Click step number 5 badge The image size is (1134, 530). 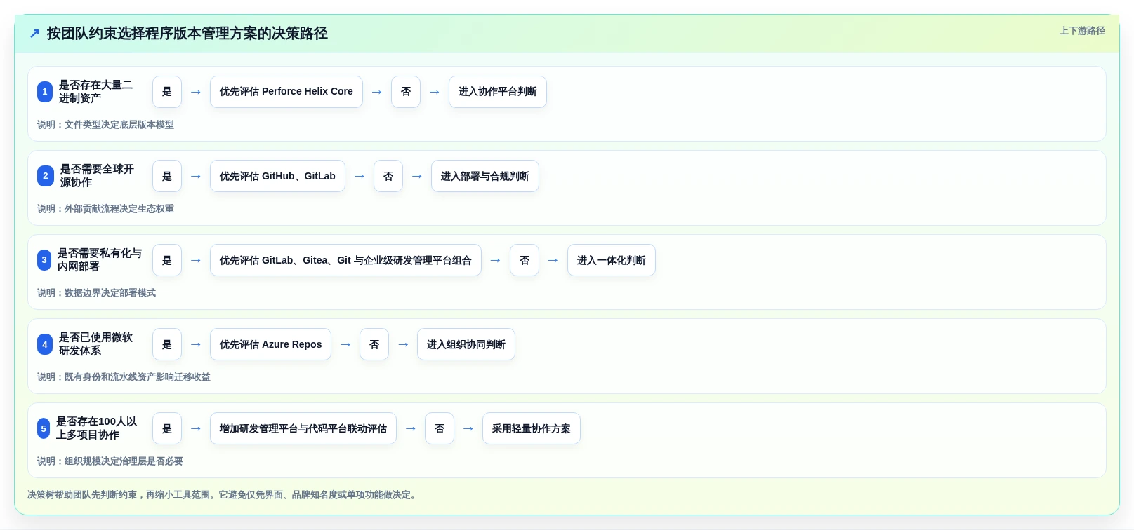pos(44,428)
